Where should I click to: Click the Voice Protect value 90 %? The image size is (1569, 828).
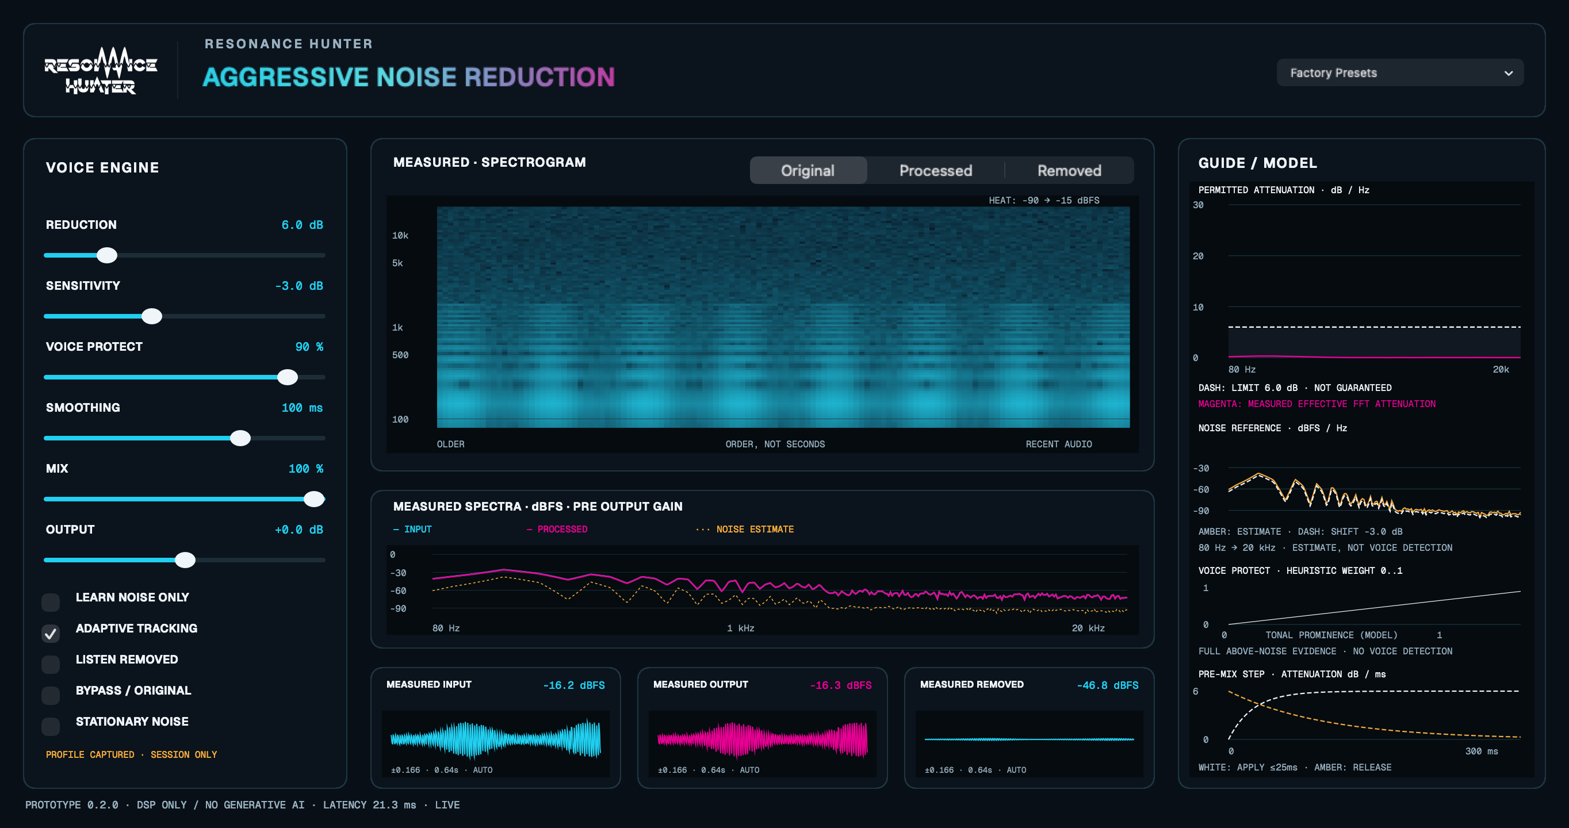pos(309,346)
